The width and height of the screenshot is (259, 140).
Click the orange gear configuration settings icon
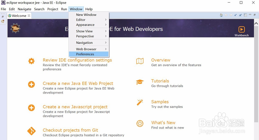(x=31, y=61)
